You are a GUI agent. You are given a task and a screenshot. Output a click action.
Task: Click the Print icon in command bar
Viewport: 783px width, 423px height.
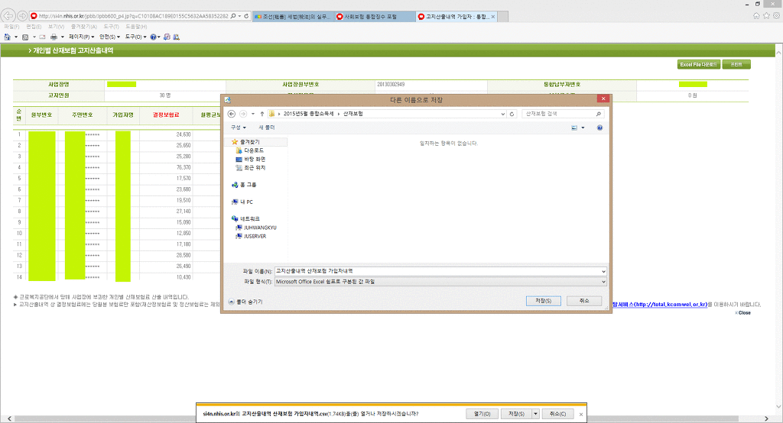pos(54,37)
